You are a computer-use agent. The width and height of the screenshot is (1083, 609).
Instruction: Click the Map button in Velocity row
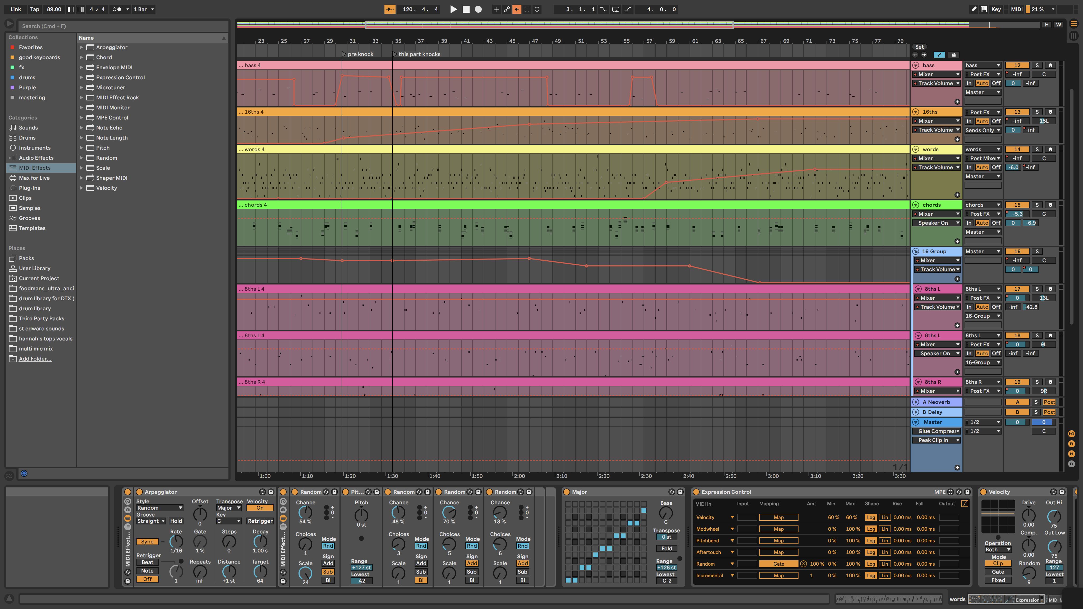pyautogui.click(x=778, y=518)
